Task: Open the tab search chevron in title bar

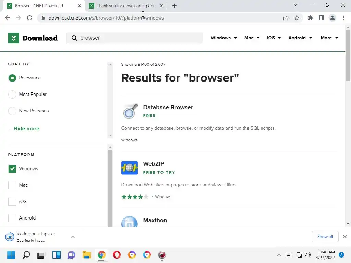Action: [296, 5]
